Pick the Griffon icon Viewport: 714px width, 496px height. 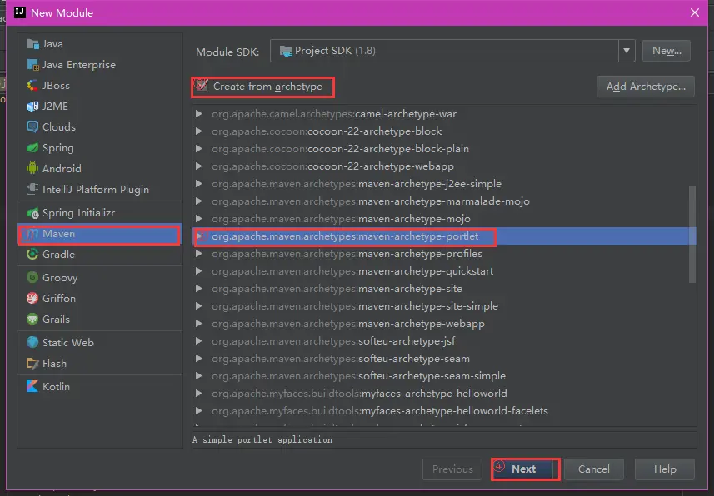pos(32,299)
